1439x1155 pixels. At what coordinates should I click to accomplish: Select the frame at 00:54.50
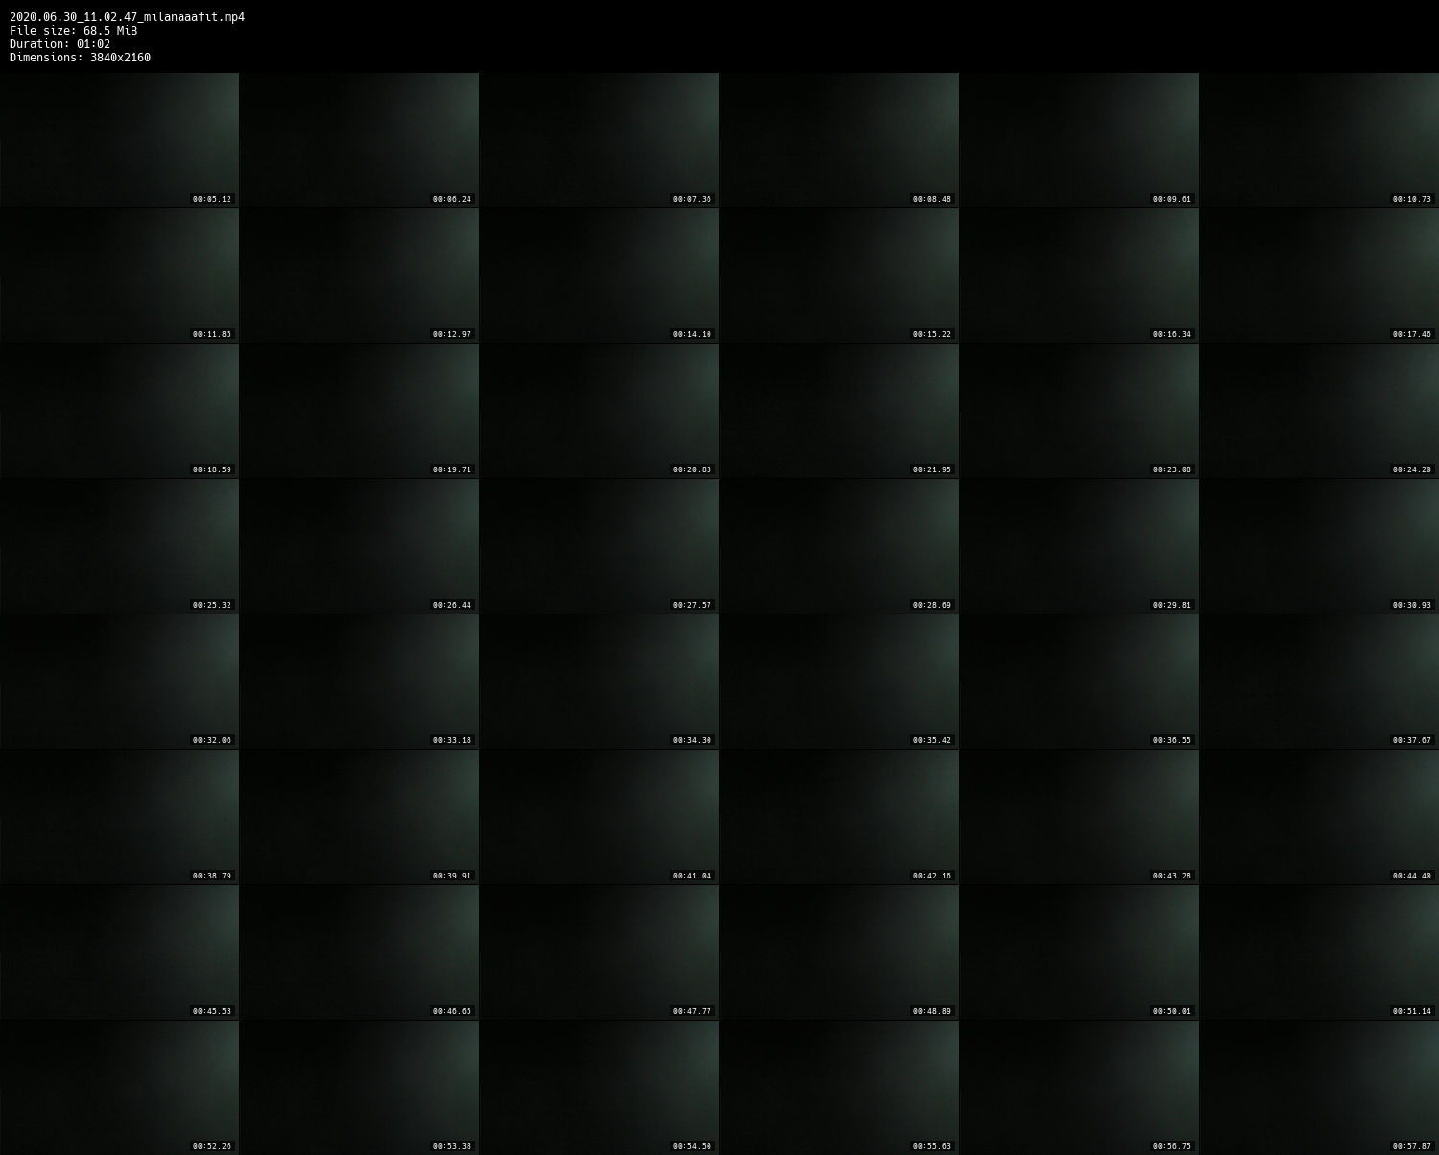coord(599,1088)
